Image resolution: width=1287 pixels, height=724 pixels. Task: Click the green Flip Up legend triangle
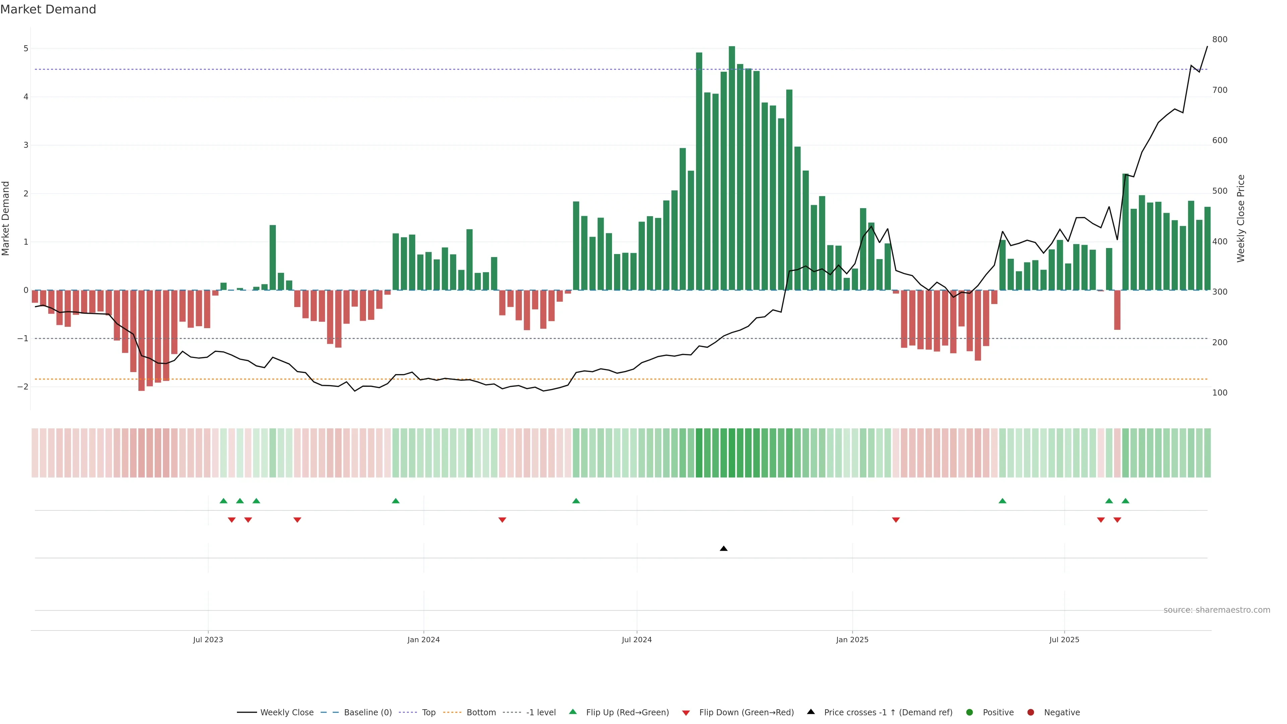(573, 712)
